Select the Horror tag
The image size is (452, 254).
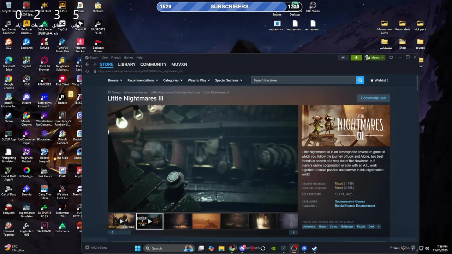pyautogui.click(x=322, y=226)
